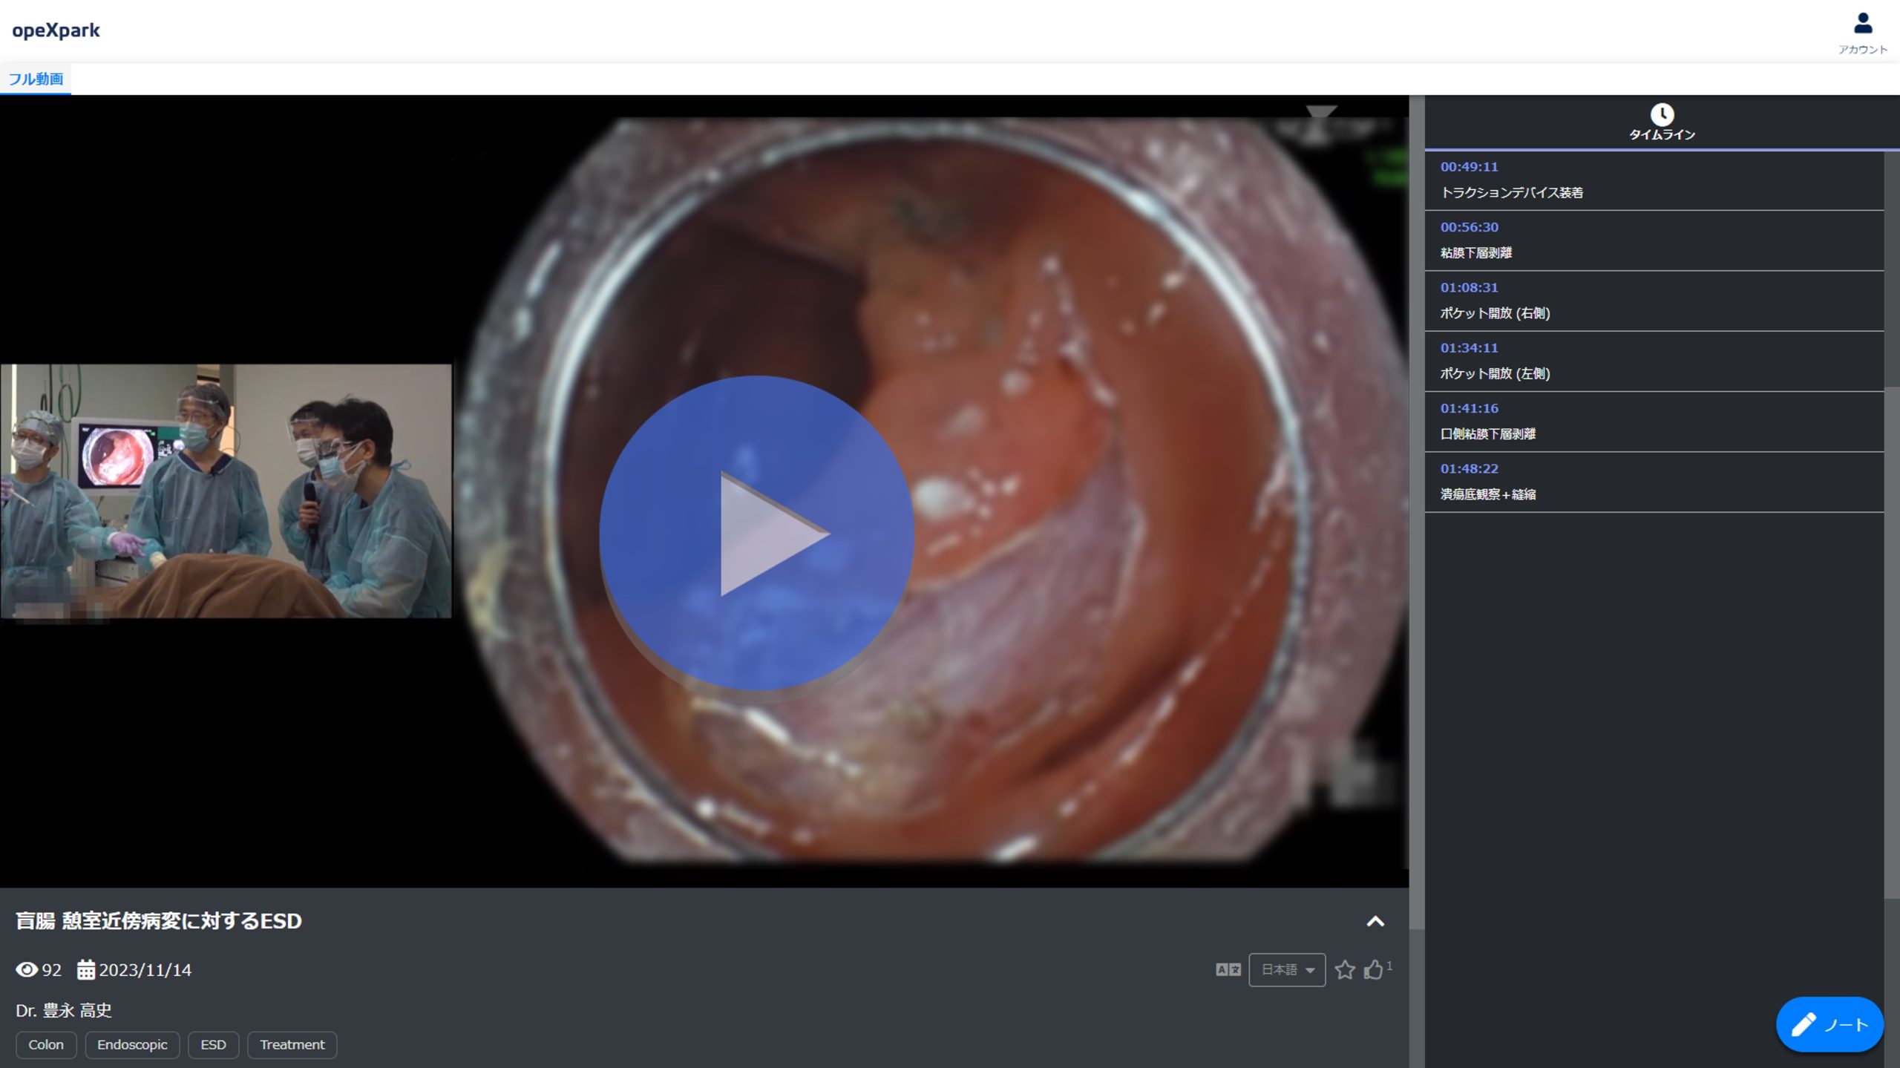Collapse the video info panel chevron

point(1375,921)
